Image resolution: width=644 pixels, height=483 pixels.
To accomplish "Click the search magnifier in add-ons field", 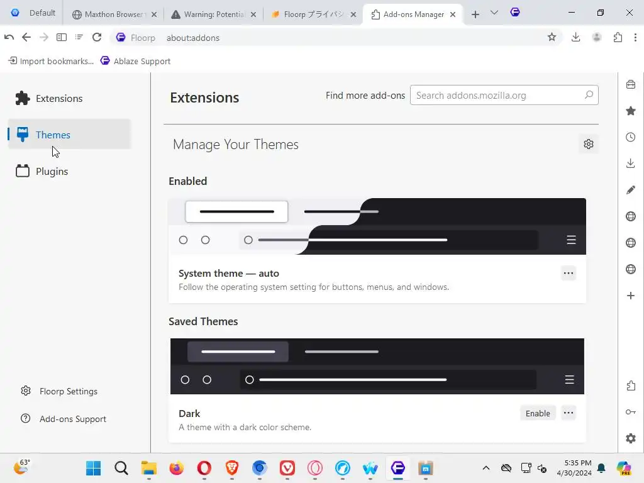I will [589, 95].
